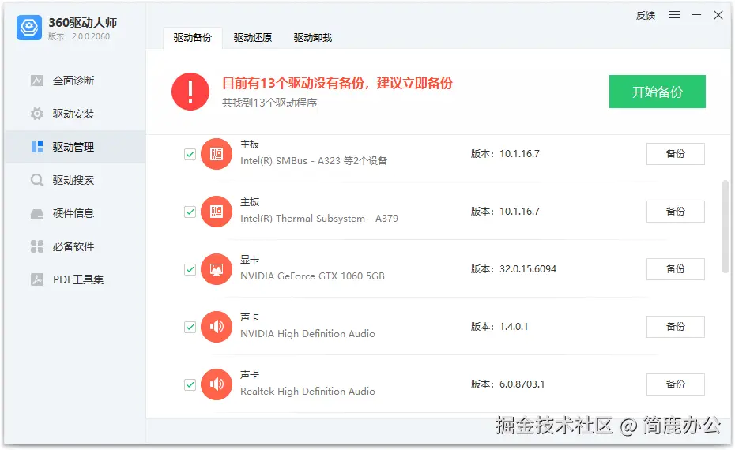Viewport: 735px width, 450px height.
Task: Click the Intel(R) SMBus - A323 device name
Action: point(314,161)
